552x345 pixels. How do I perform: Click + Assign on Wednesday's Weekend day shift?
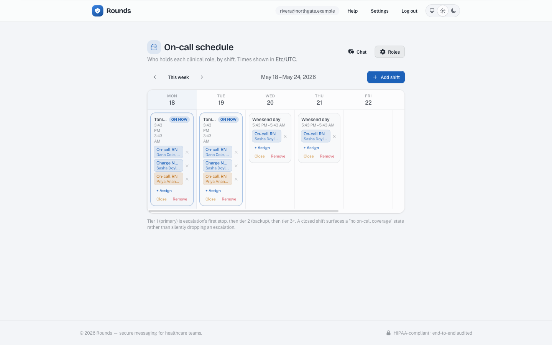pos(262,148)
